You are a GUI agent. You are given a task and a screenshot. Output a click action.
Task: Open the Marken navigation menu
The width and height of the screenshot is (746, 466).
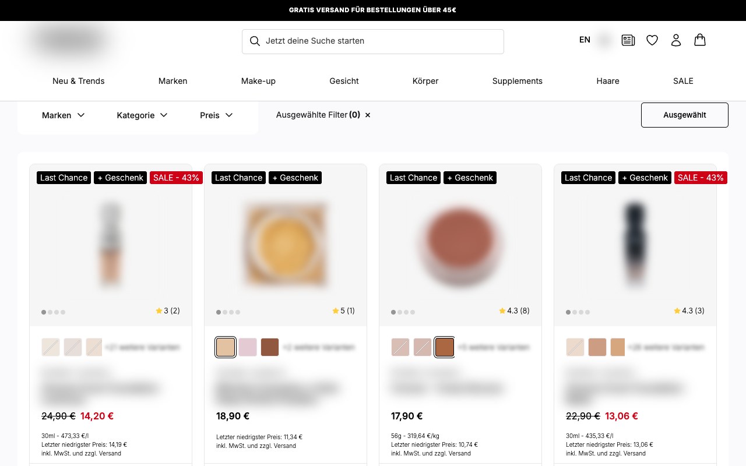click(x=173, y=81)
